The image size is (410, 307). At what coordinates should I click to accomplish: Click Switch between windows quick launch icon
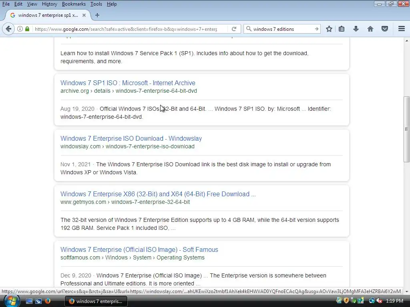coord(38,301)
